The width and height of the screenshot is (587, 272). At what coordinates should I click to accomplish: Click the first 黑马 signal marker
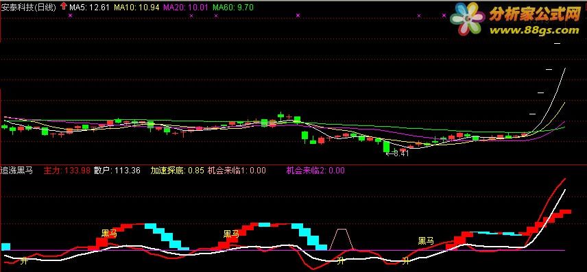click(x=109, y=234)
